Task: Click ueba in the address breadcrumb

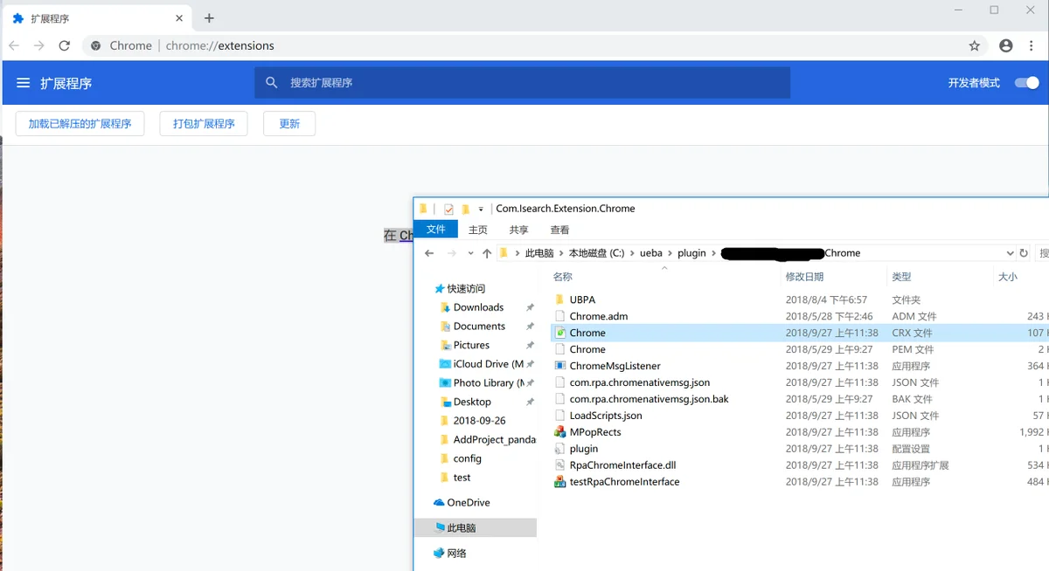Action: [x=651, y=253]
